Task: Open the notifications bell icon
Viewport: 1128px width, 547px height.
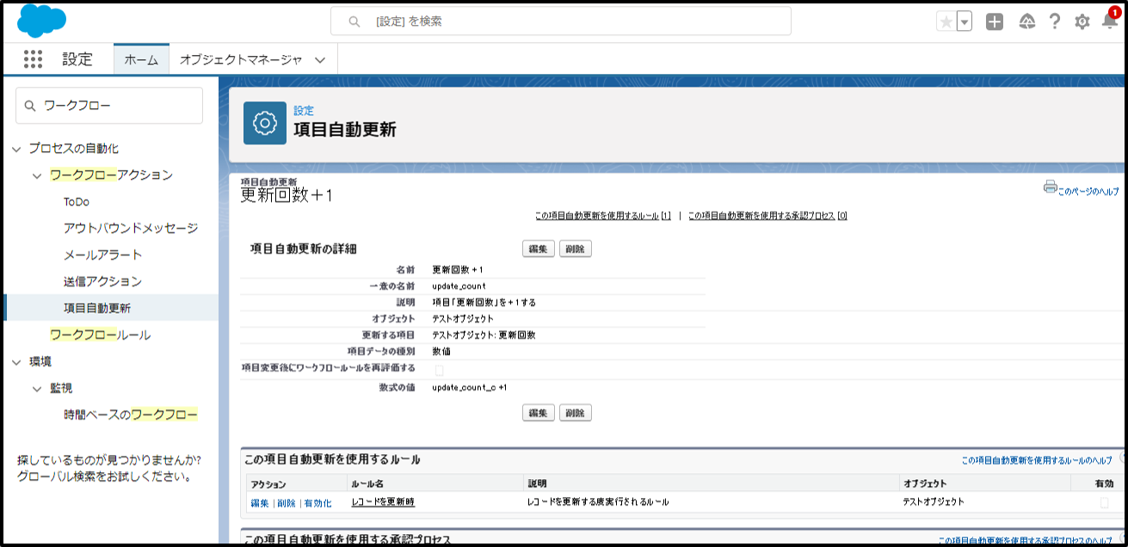Action: pyautogui.click(x=1110, y=22)
